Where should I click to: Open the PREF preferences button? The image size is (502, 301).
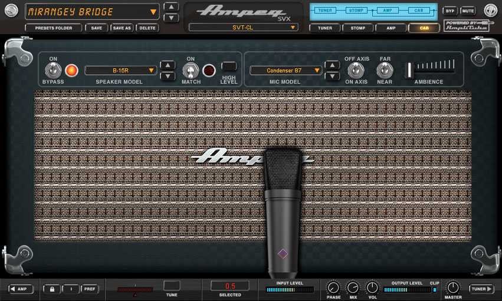pos(90,289)
